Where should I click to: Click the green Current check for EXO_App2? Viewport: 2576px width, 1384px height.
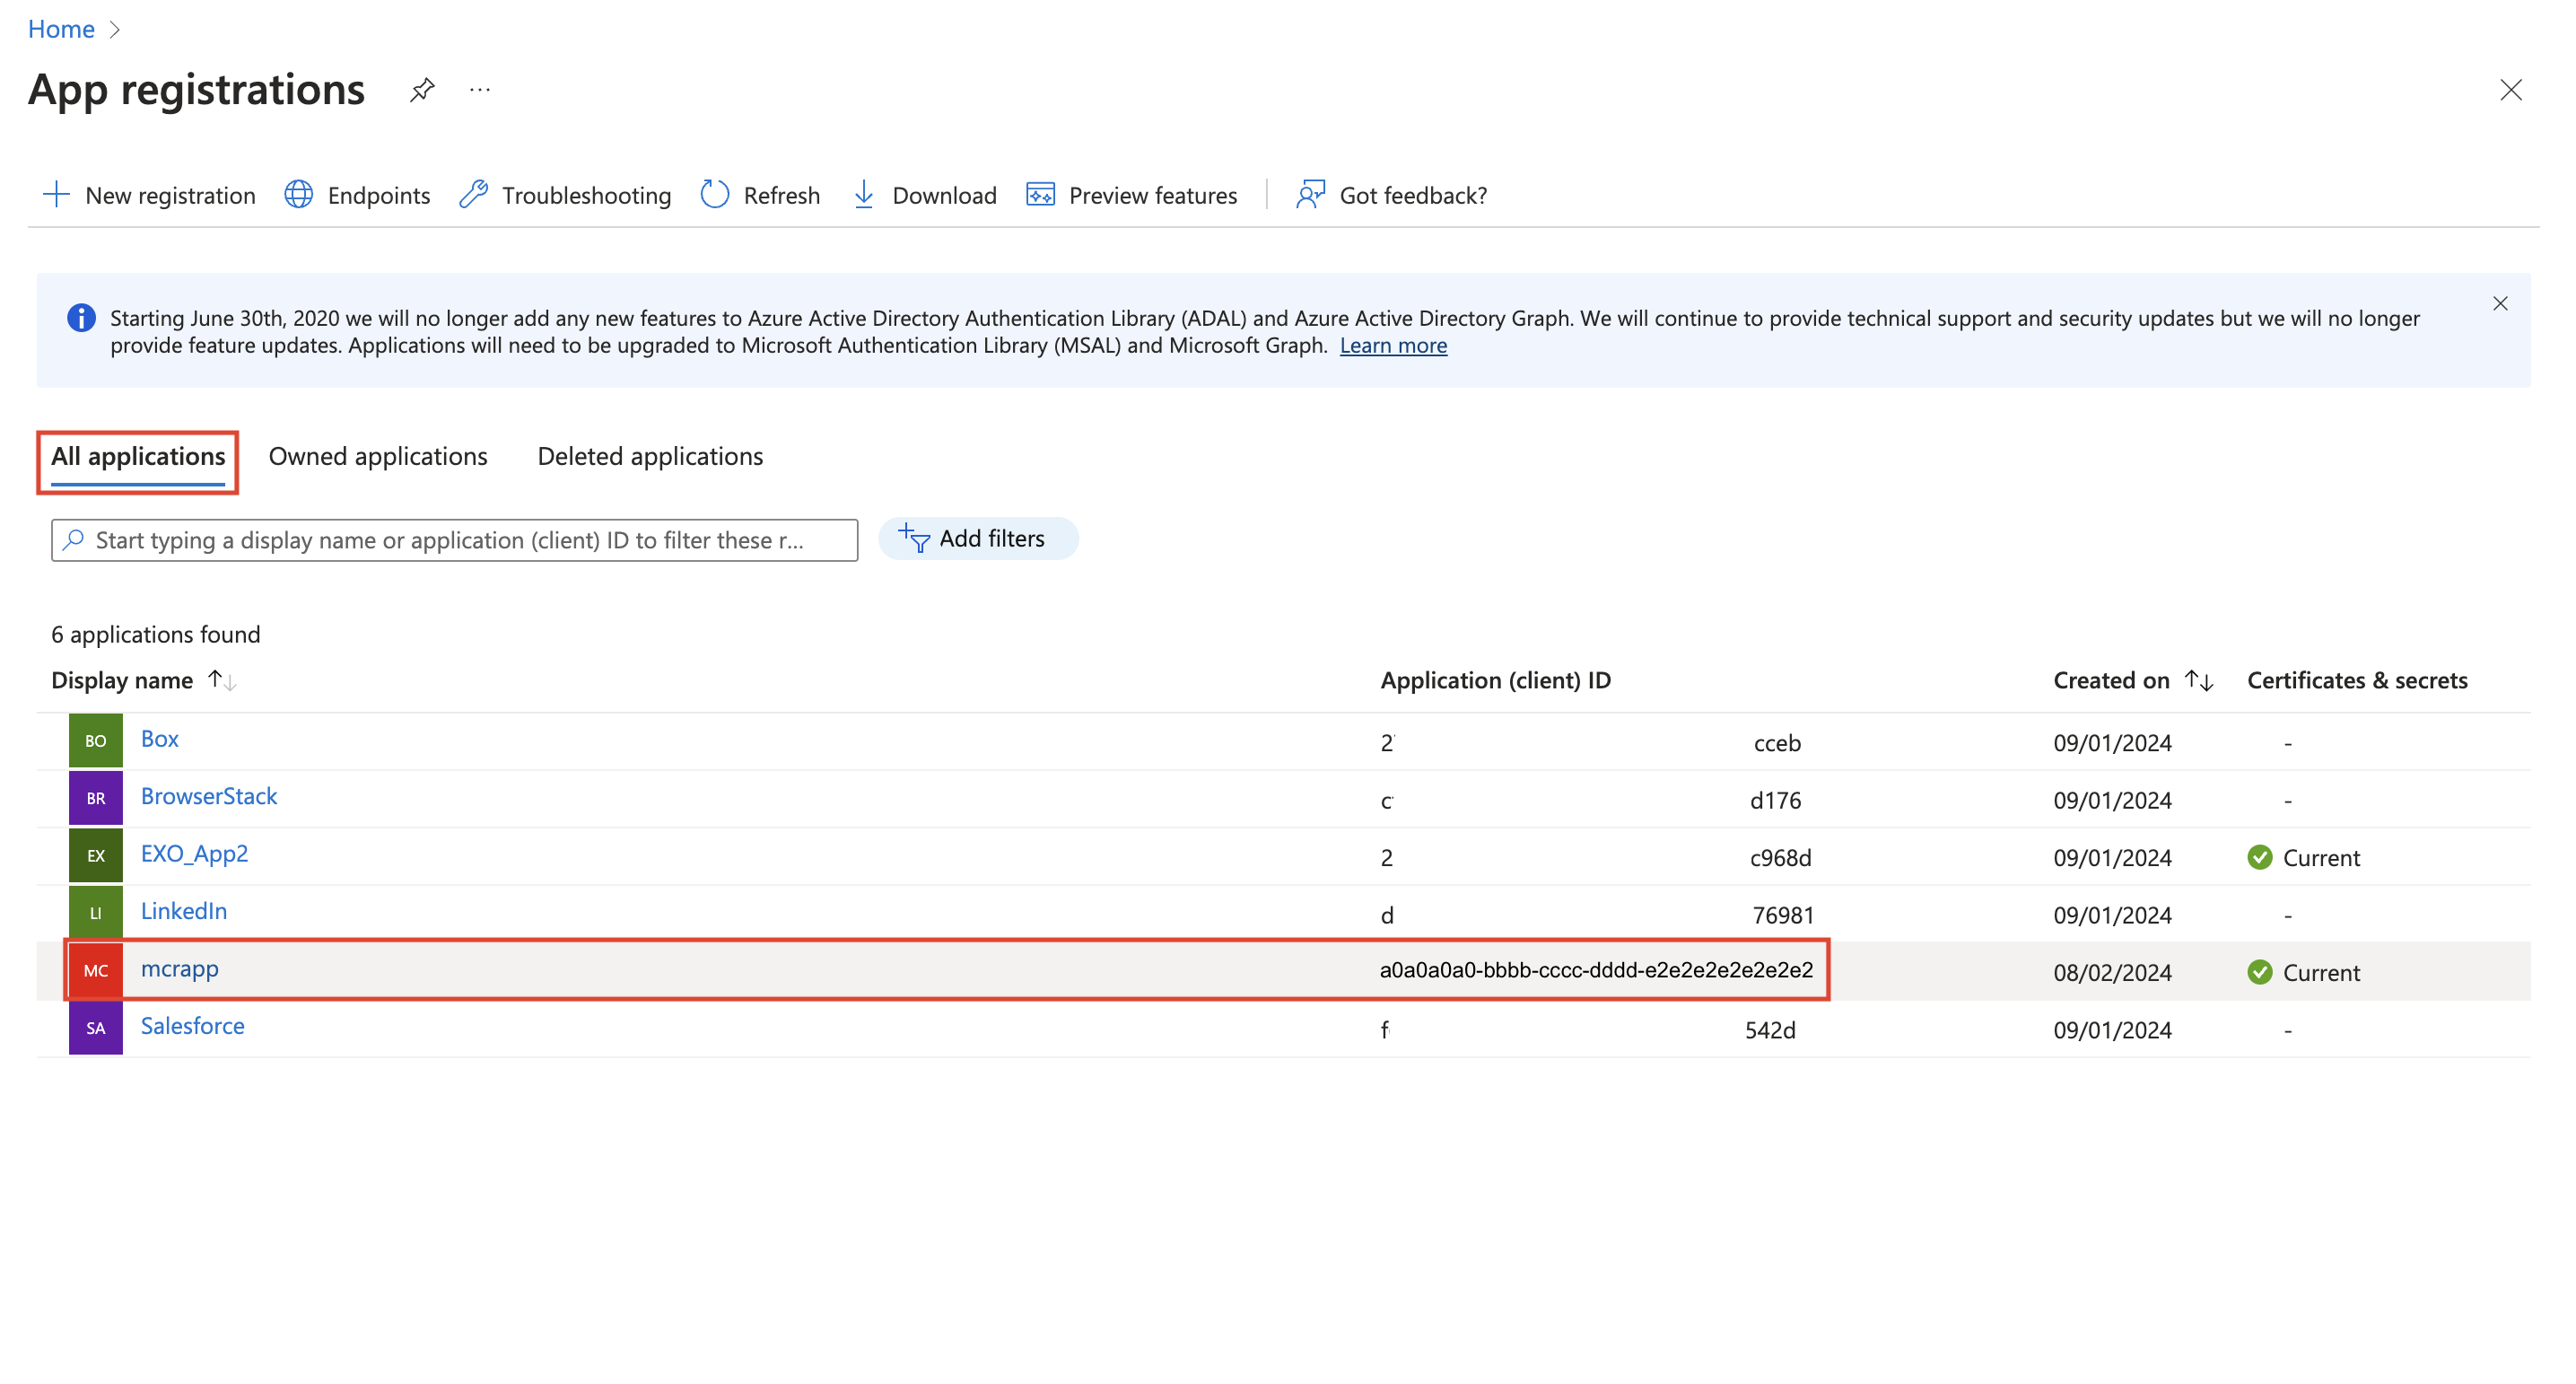[2259, 857]
